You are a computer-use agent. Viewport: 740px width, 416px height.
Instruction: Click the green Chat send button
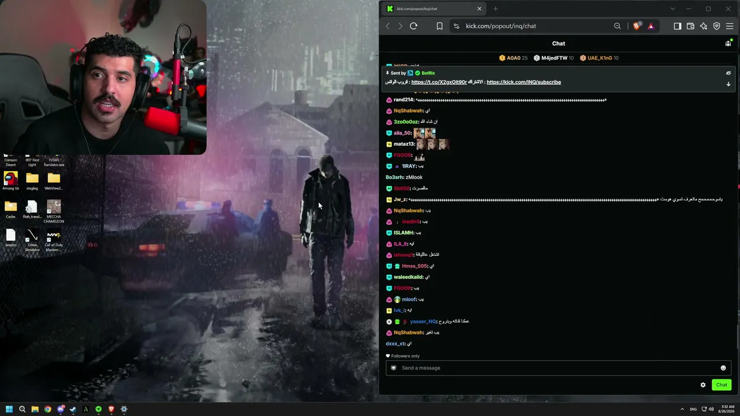tap(721, 385)
